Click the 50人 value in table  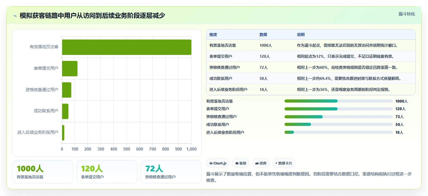pyautogui.click(x=264, y=79)
